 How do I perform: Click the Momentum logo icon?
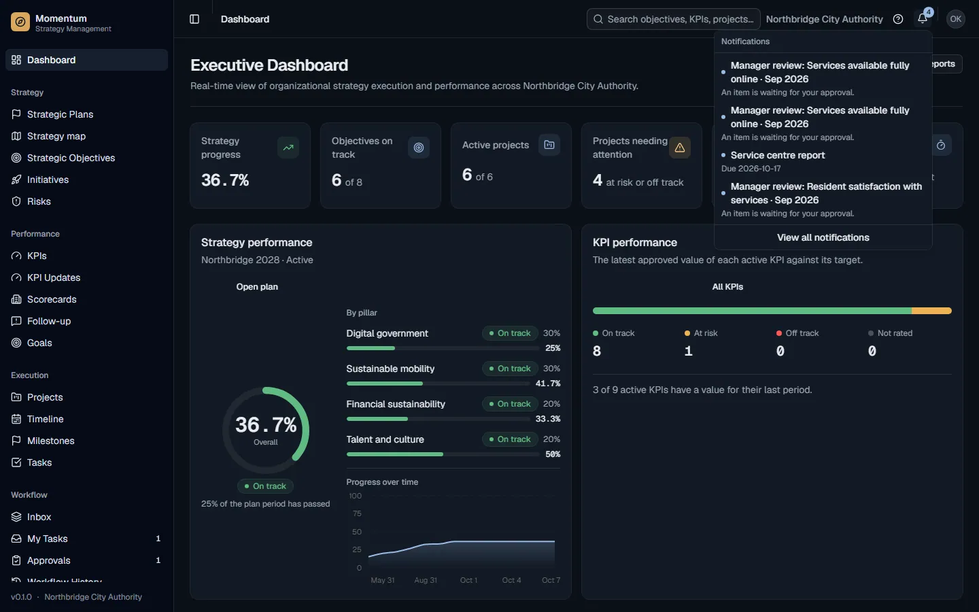coord(20,22)
